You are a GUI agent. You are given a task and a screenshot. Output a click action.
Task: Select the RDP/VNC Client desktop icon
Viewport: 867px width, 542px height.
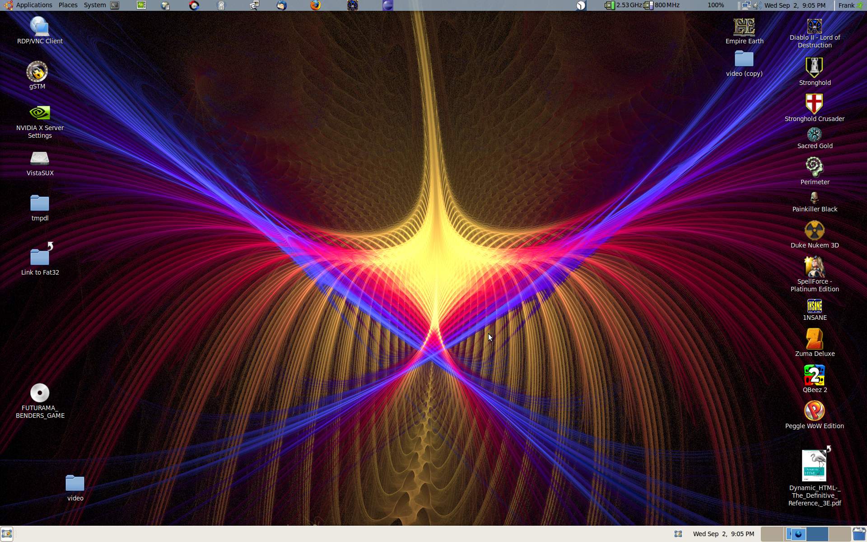40,30
